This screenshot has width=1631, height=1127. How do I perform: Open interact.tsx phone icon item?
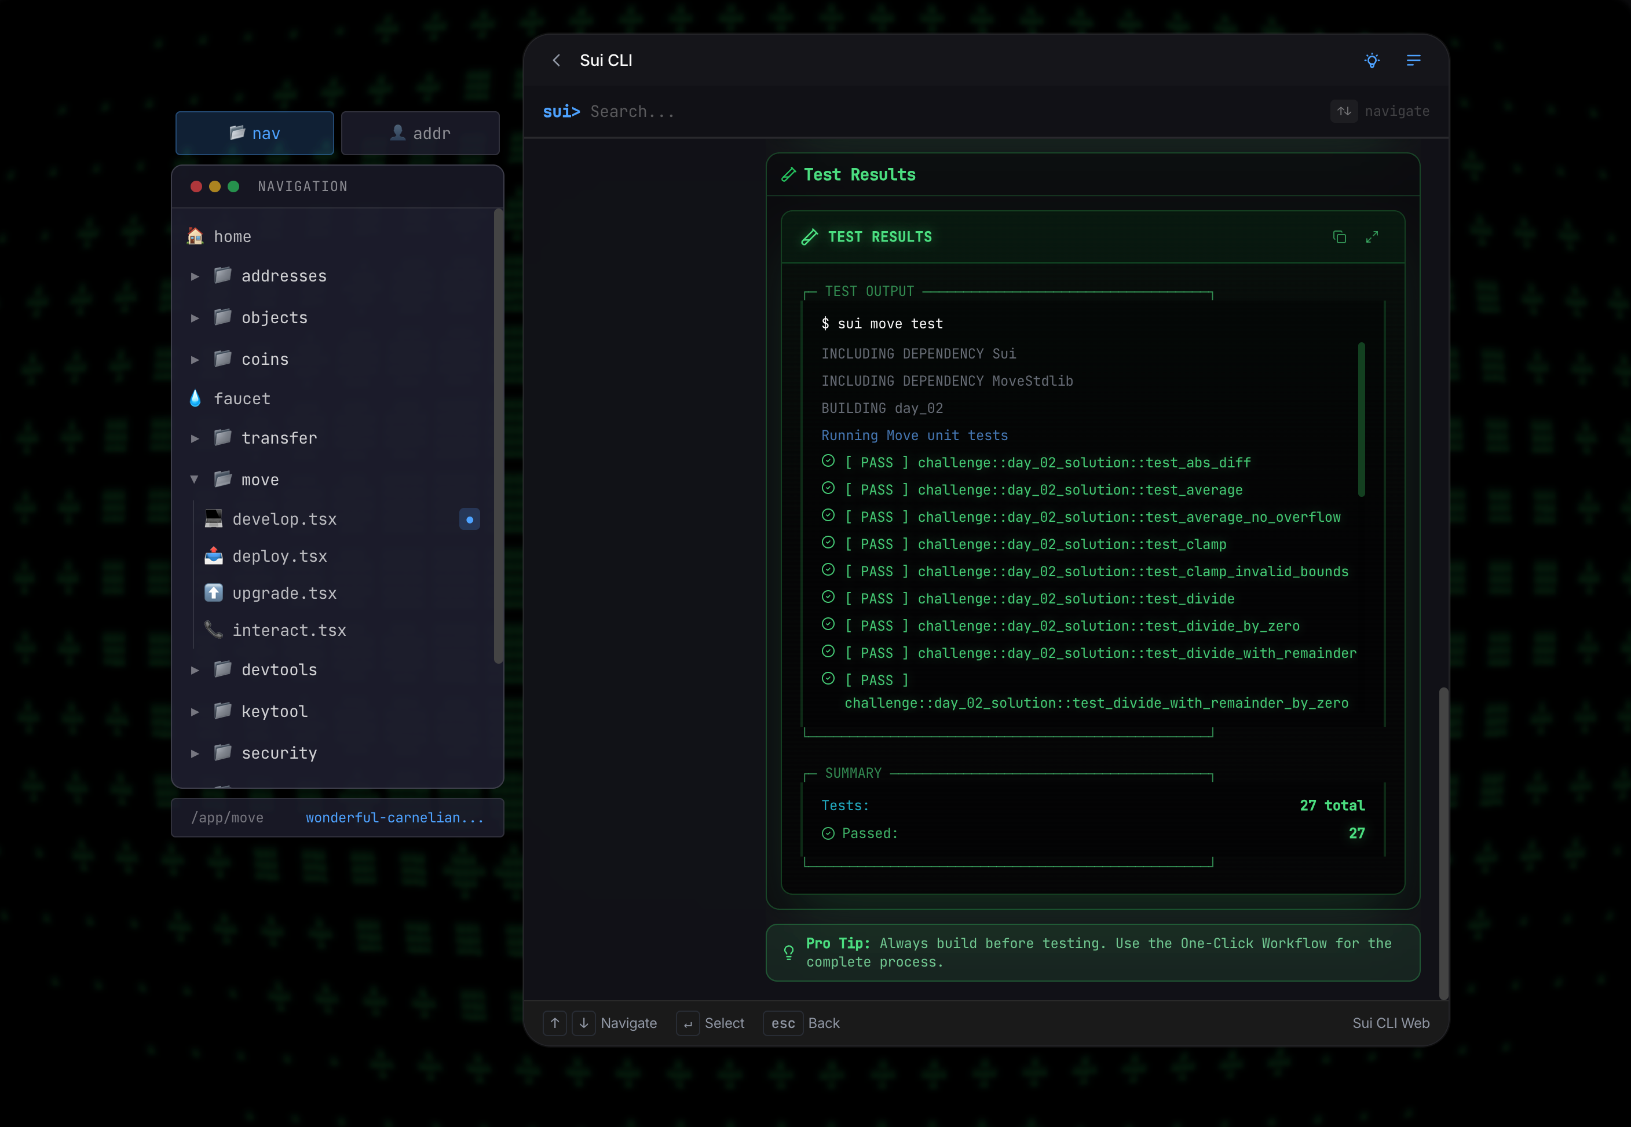(213, 630)
